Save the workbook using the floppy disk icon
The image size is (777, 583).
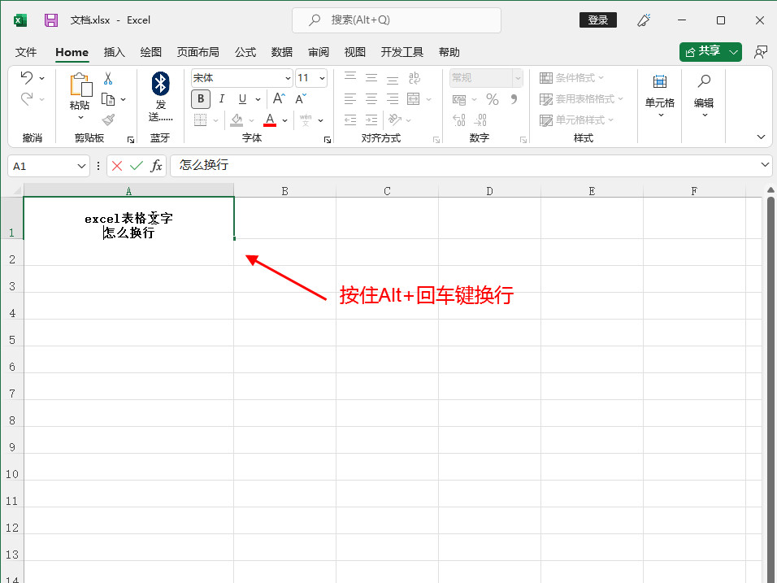coord(51,20)
